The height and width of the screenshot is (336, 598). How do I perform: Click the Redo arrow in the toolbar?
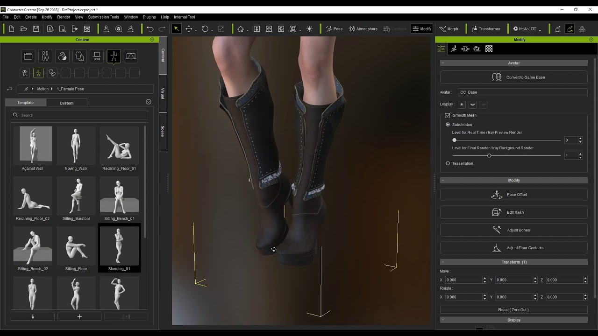[162, 29]
